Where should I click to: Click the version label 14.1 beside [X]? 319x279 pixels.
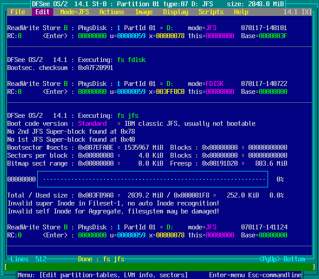point(291,12)
